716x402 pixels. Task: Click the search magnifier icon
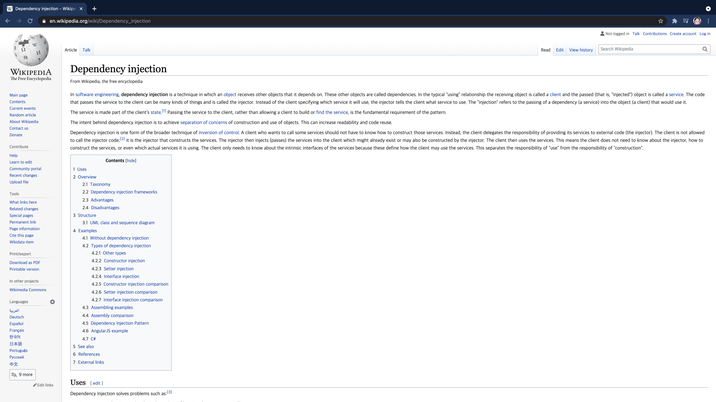[705, 49]
